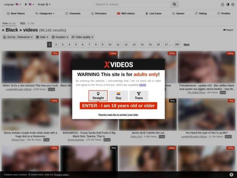Switch to the Free results tab
This screenshot has width=237, height=178.
9,23
